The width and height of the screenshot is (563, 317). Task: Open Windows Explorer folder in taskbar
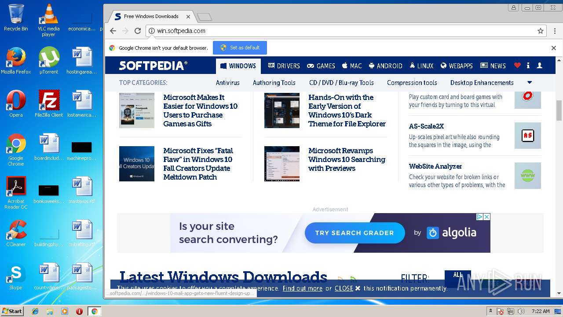pyautogui.click(x=50, y=311)
